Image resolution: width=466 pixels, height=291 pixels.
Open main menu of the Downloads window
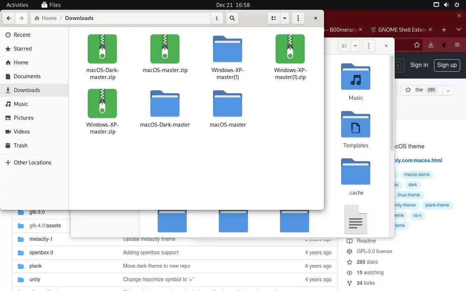[x=298, y=18]
